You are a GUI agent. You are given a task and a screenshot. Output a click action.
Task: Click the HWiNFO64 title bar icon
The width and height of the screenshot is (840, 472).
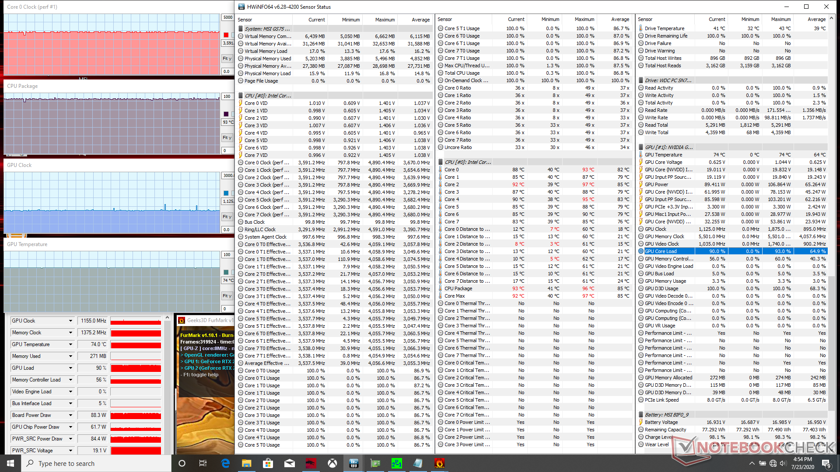click(241, 7)
